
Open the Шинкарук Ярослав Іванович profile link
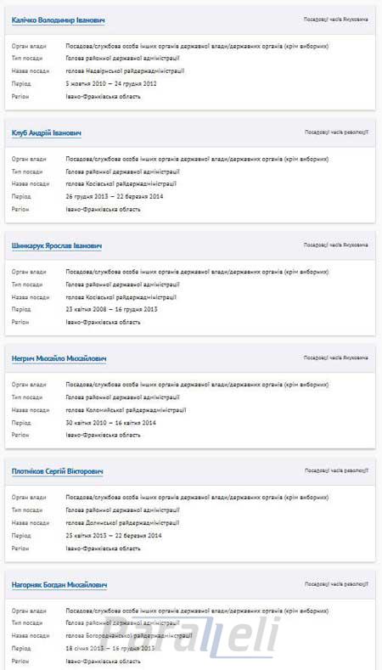point(57,246)
